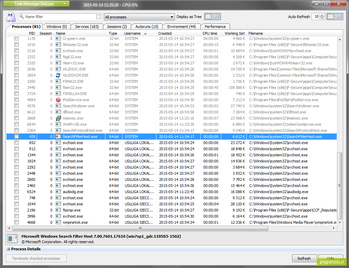Click the WLIDSVC.EXE process icon
349x268 pixels.
(x=58, y=69)
